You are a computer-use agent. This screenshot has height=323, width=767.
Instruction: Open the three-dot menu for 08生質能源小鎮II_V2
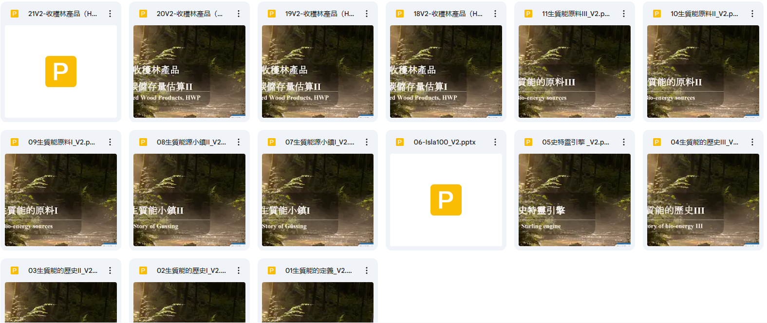(239, 142)
